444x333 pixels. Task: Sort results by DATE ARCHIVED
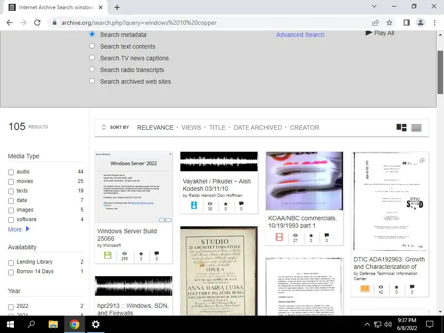(x=258, y=128)
